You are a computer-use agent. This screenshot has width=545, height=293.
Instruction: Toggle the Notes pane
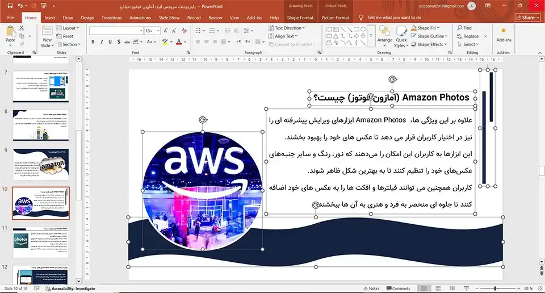point(371,288)
